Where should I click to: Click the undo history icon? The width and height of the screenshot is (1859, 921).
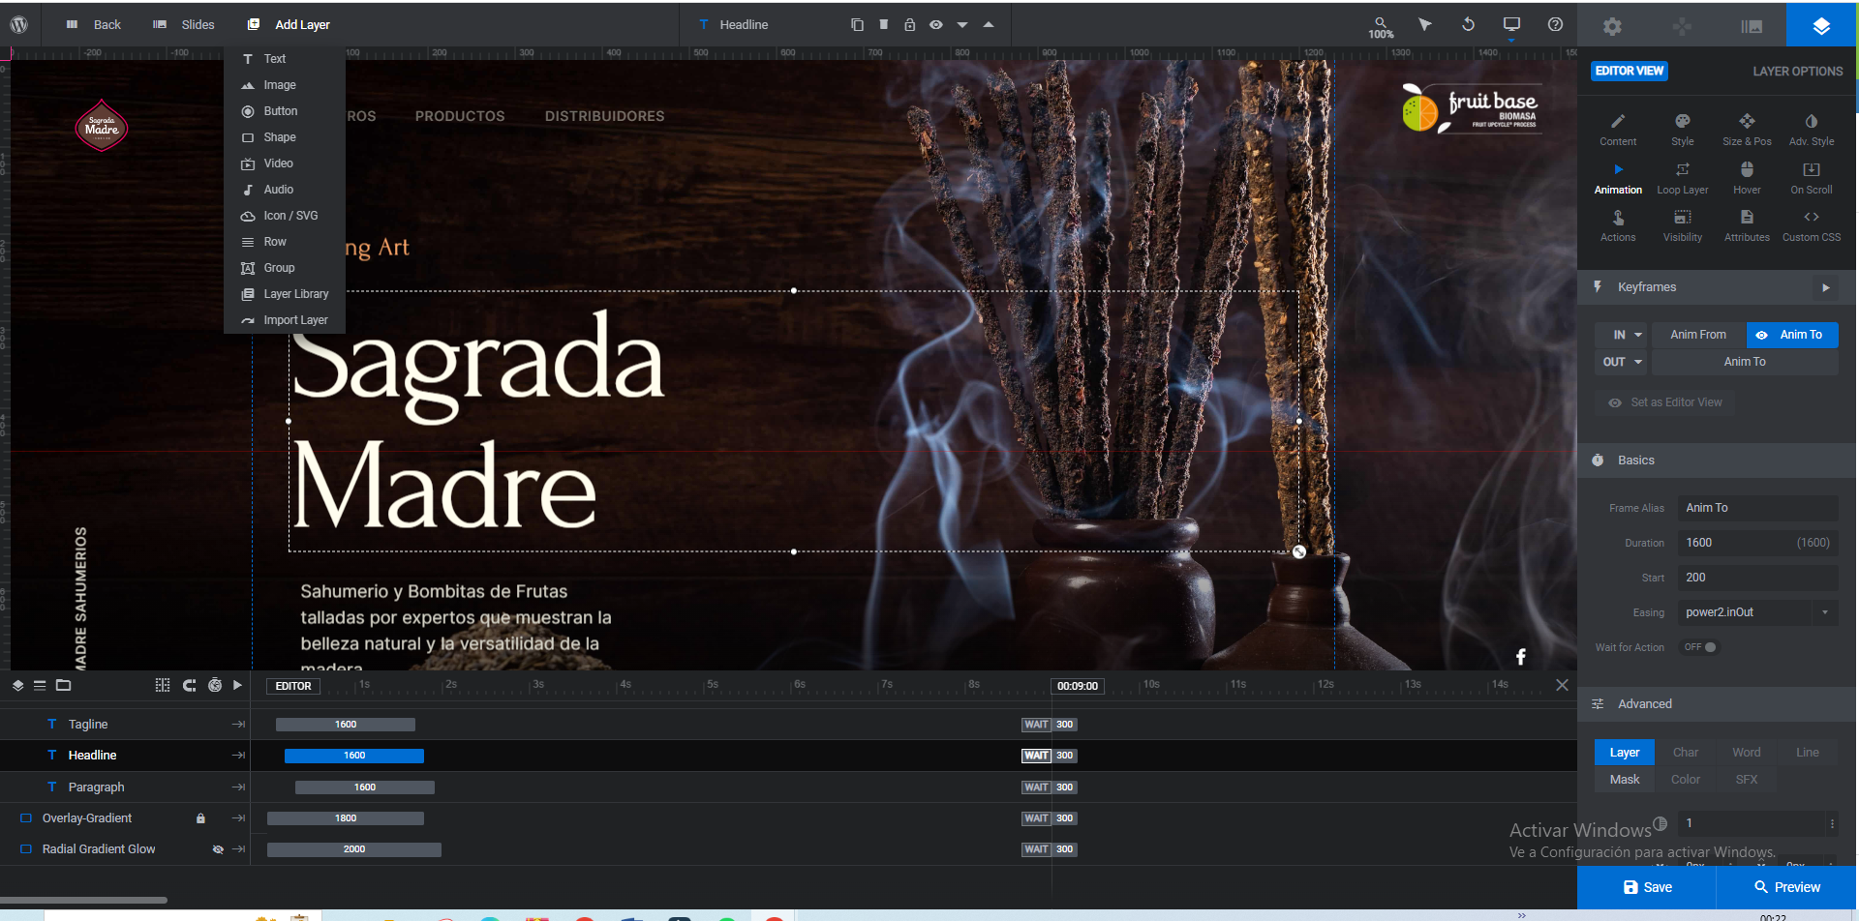point(1468,24)
